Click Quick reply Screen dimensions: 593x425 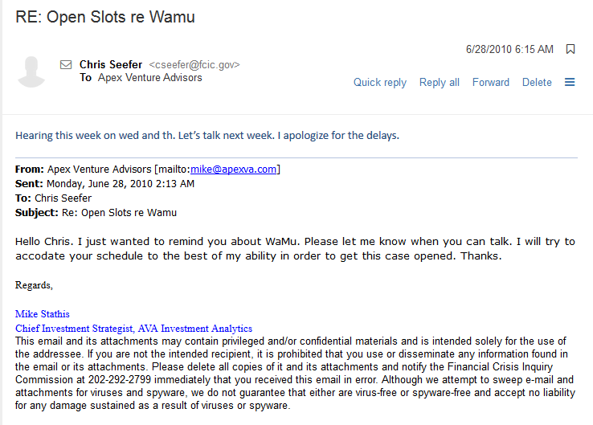380,82
